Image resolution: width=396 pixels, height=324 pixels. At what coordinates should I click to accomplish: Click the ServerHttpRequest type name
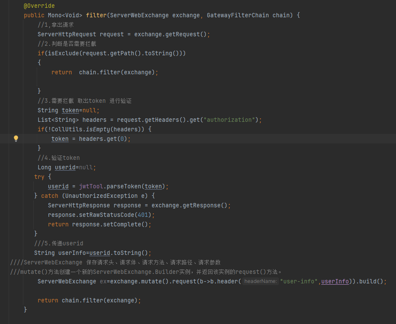(x=67, y=35)
